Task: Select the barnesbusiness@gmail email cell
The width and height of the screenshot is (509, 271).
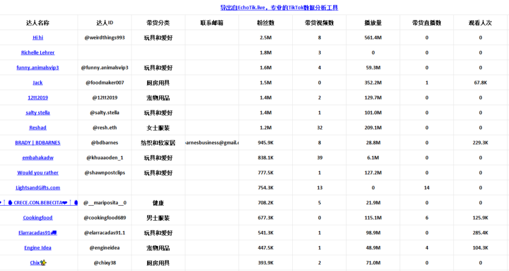Action: (x=212, y=143)
